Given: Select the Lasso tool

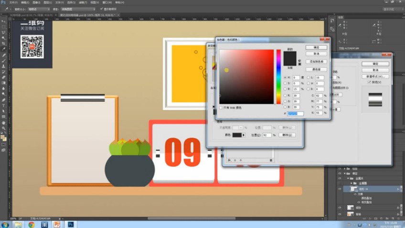Looking at the screenshot, I should (4, 33).
